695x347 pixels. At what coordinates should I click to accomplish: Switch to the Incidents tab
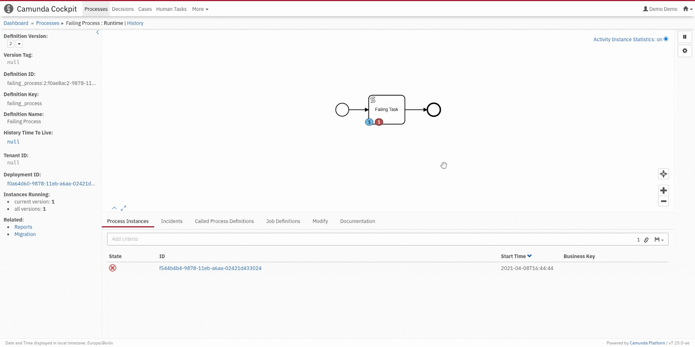pyautogui.click(x=172, y=221)
